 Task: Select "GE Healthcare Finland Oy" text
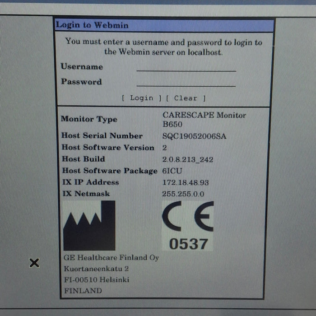pyautogui.click(x=111, y=258)
